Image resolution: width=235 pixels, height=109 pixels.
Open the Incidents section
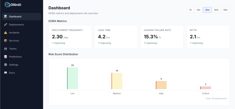[22, 33]
